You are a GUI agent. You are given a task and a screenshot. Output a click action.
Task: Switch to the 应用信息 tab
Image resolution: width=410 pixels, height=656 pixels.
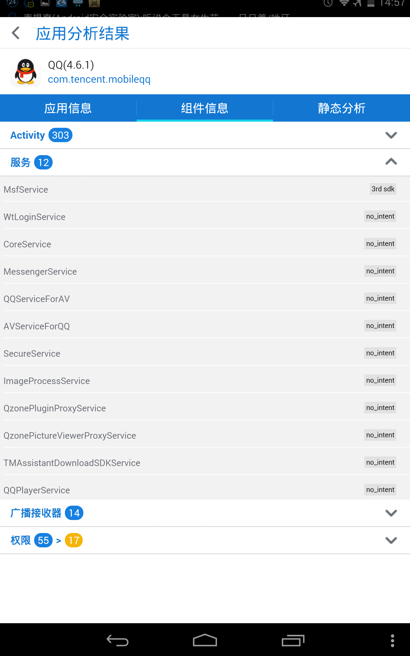(x=68, y=108)
